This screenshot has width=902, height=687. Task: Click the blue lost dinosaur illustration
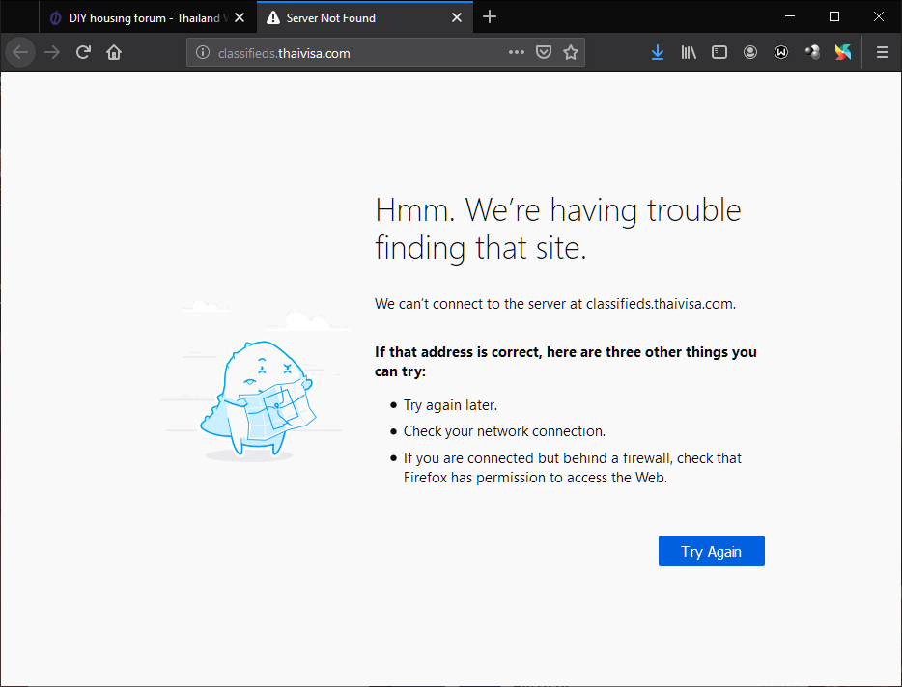pyautogui.click(x=258, y=400)
